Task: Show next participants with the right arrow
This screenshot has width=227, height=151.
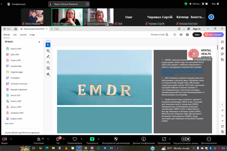Action: [x=211, y=17]
